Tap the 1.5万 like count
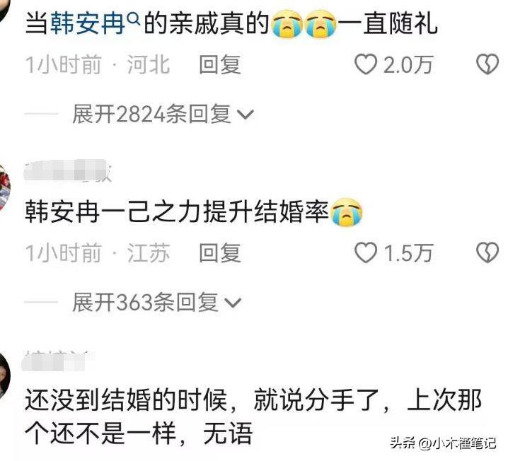The width and height of the screenshot is (508, 461). click(408, 253)
